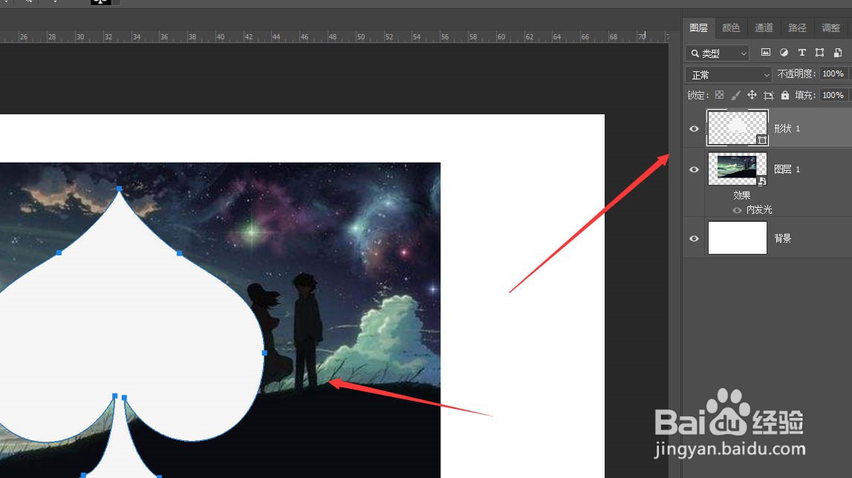
Task: Open the 类型 layer filter dropdown
Action: pos(718,53)
